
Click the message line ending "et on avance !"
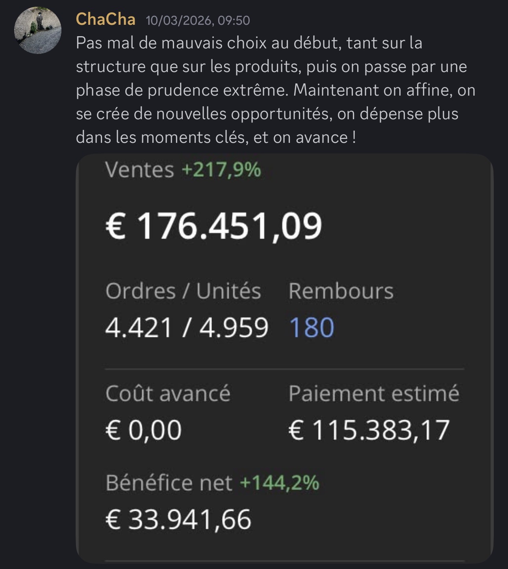[x=216, y=138]
